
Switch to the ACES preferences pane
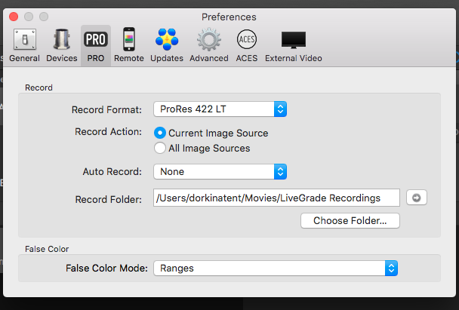click(x=247, y=45)
